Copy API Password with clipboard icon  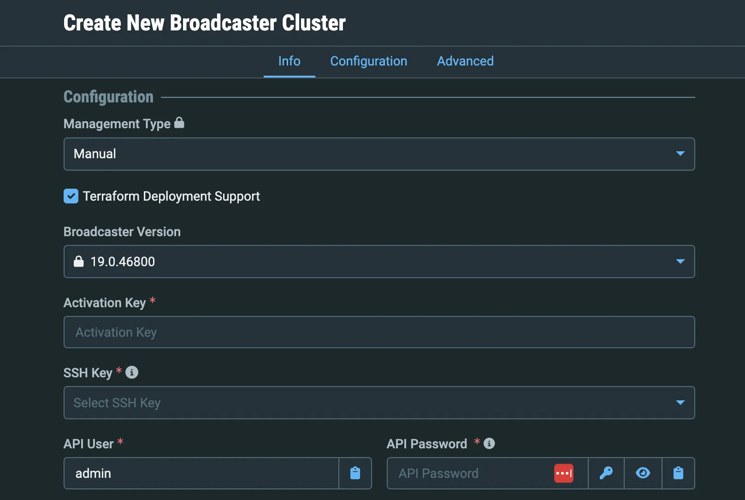678,473
